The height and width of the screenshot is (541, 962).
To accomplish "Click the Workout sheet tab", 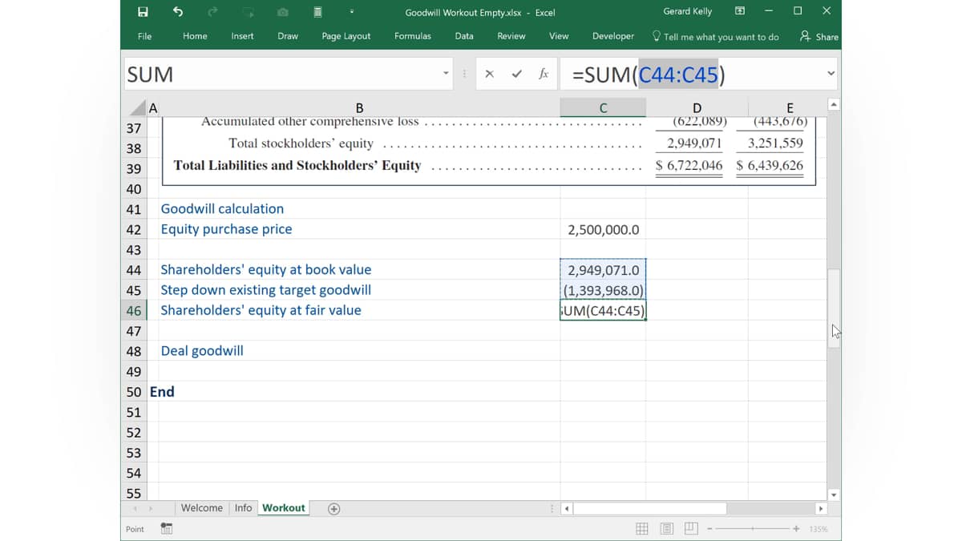I will click(x=284, y=508).
